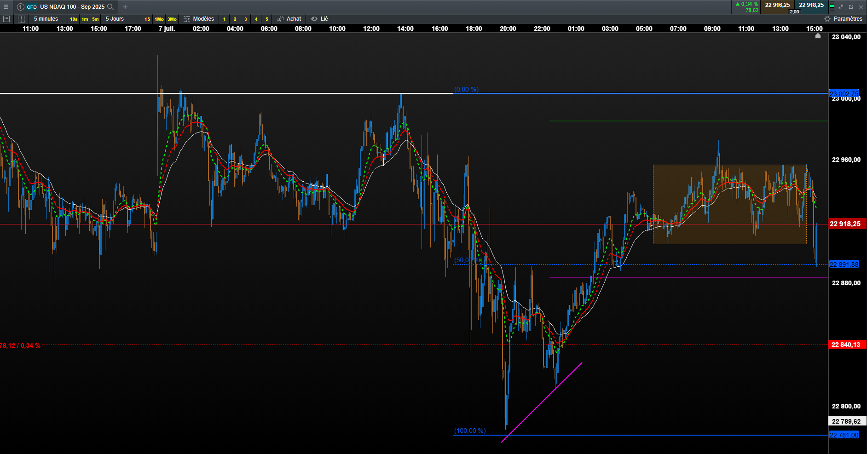Select saved chart template 3
Viewport: 867px width, 454px height.
[x=245, y=19]
